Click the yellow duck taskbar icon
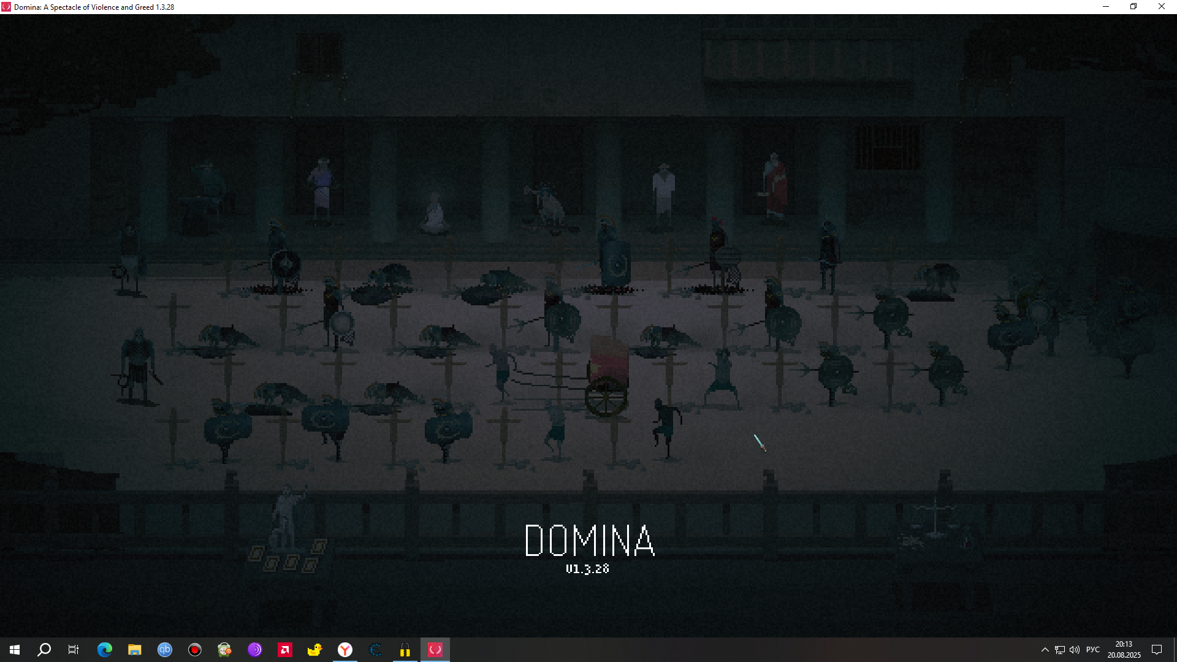 (315, 650)
